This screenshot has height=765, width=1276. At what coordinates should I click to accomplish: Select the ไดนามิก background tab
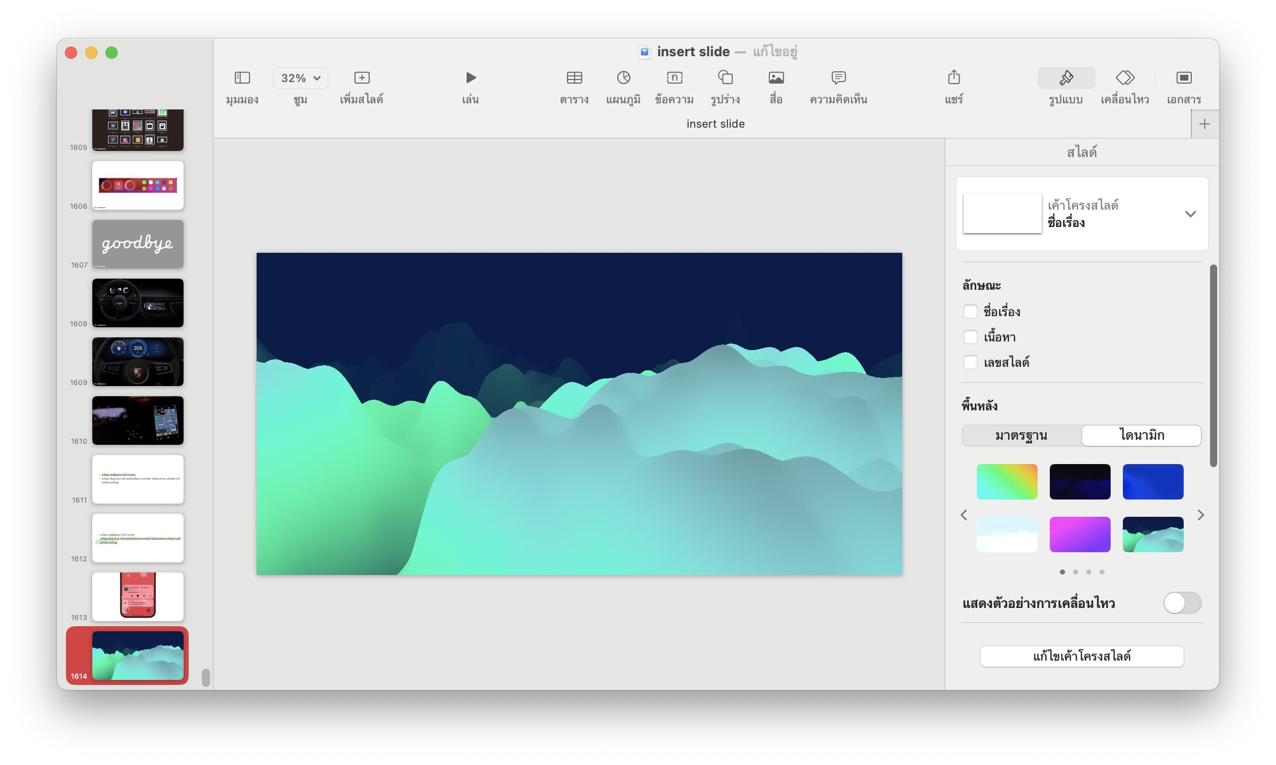pyautogui.click(x=1141, y=435)
